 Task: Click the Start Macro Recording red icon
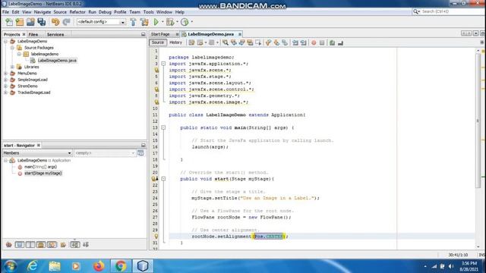coord(314,42)
